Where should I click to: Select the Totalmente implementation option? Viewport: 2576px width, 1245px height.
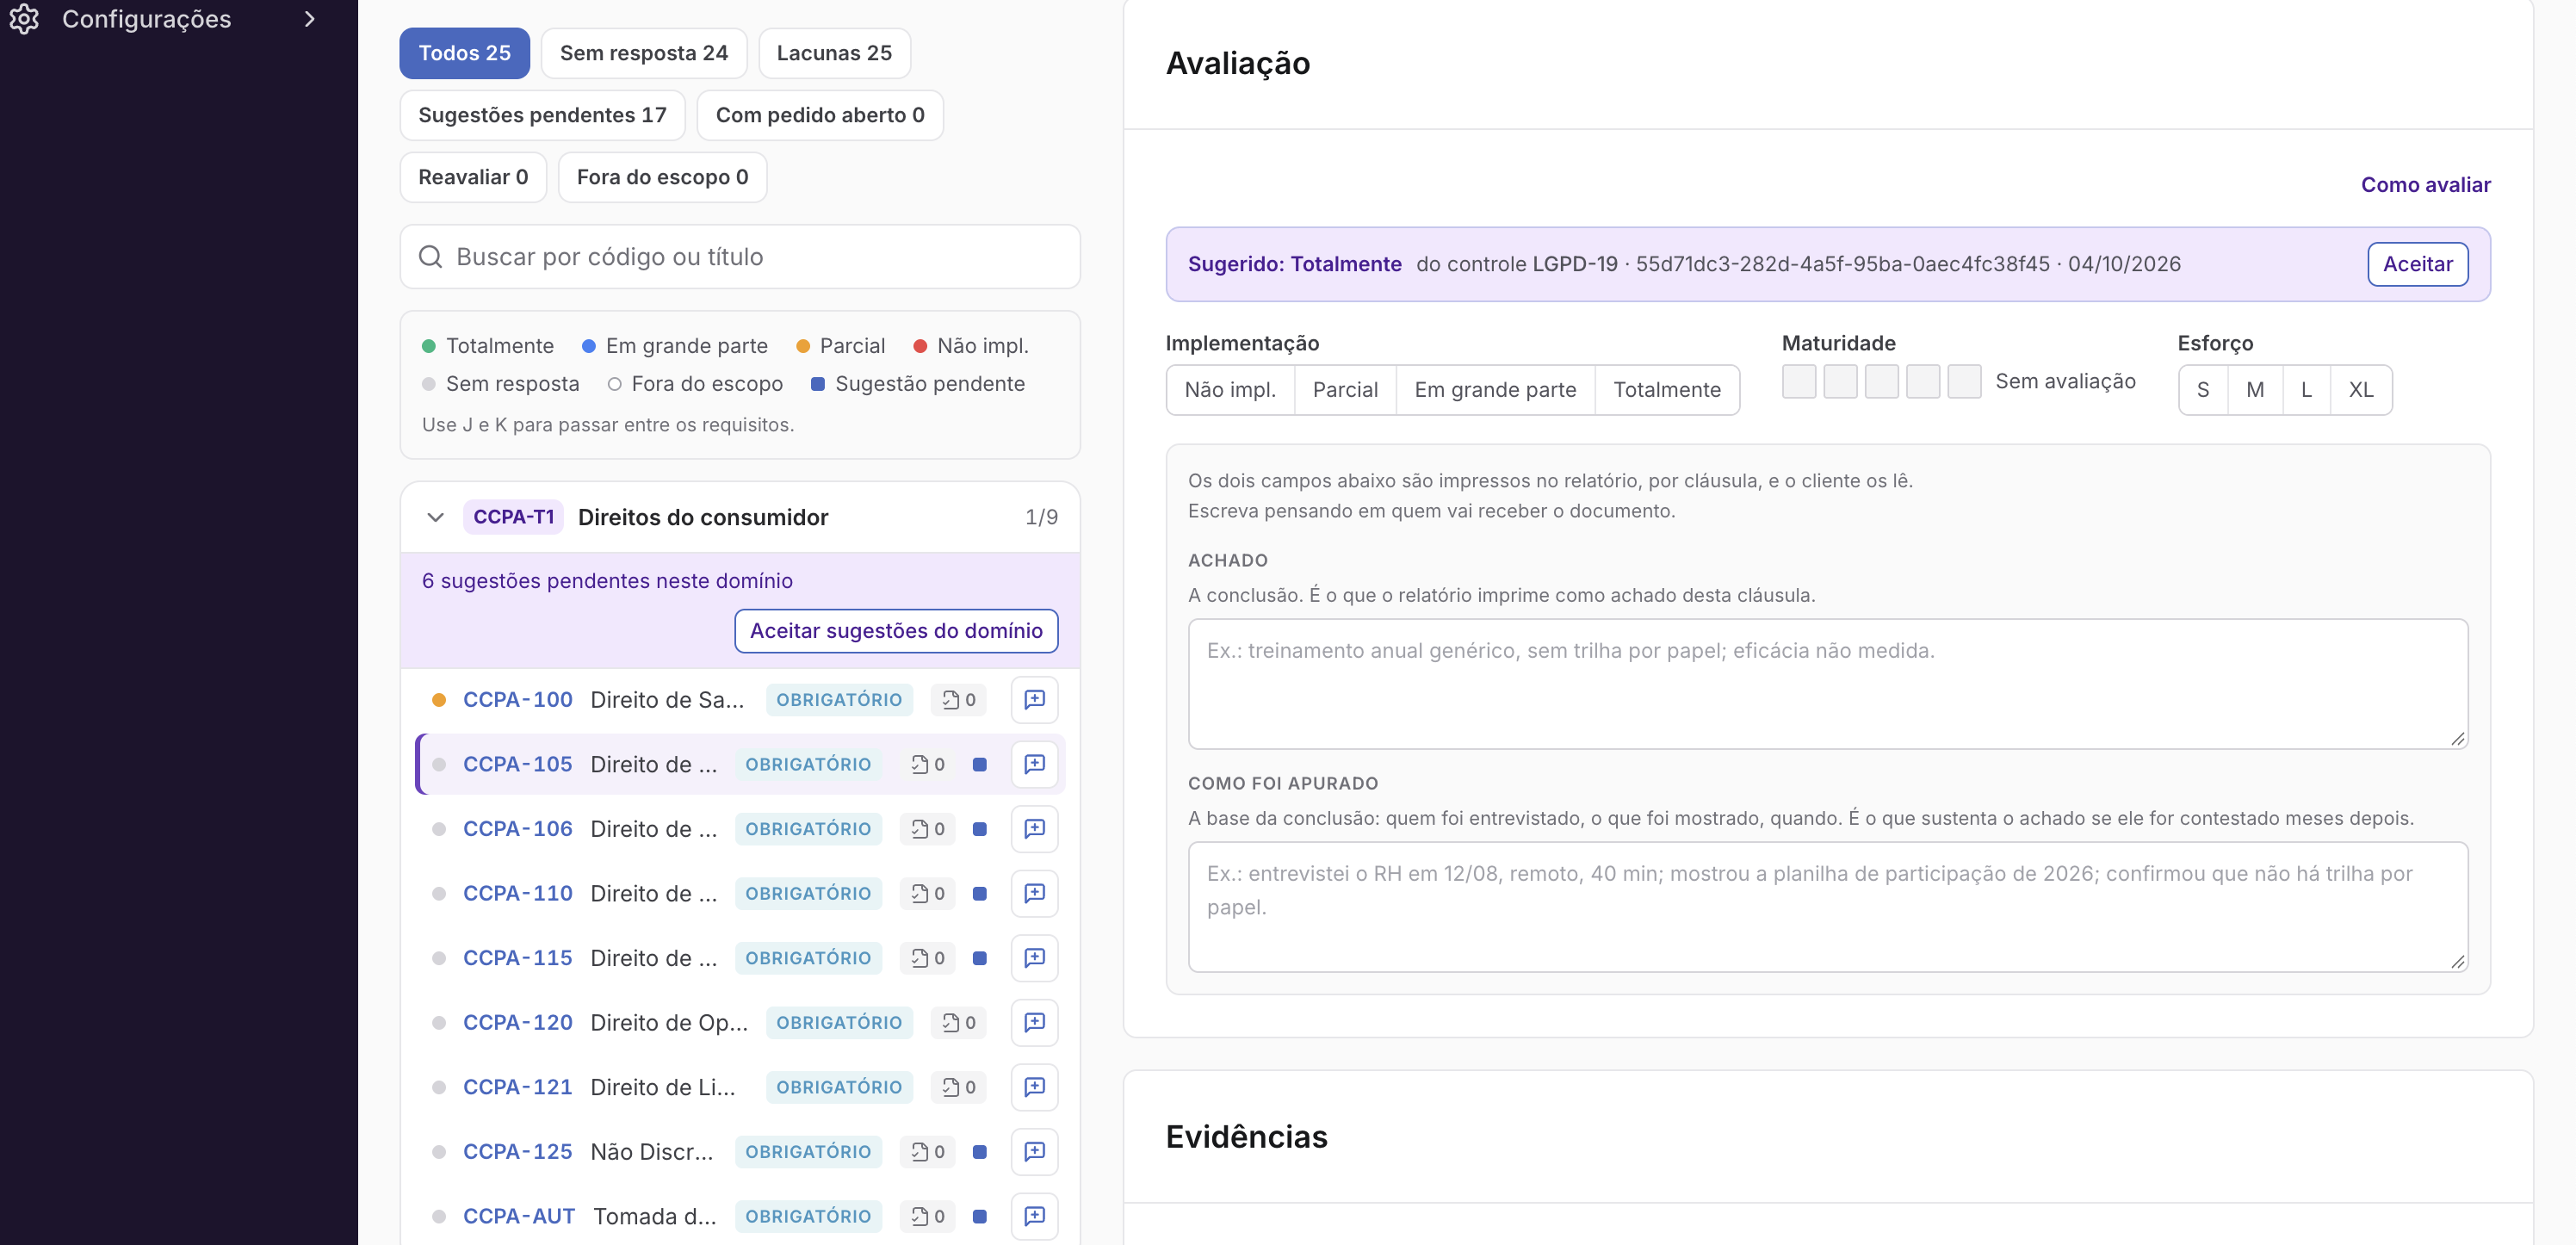point(1666,390)
